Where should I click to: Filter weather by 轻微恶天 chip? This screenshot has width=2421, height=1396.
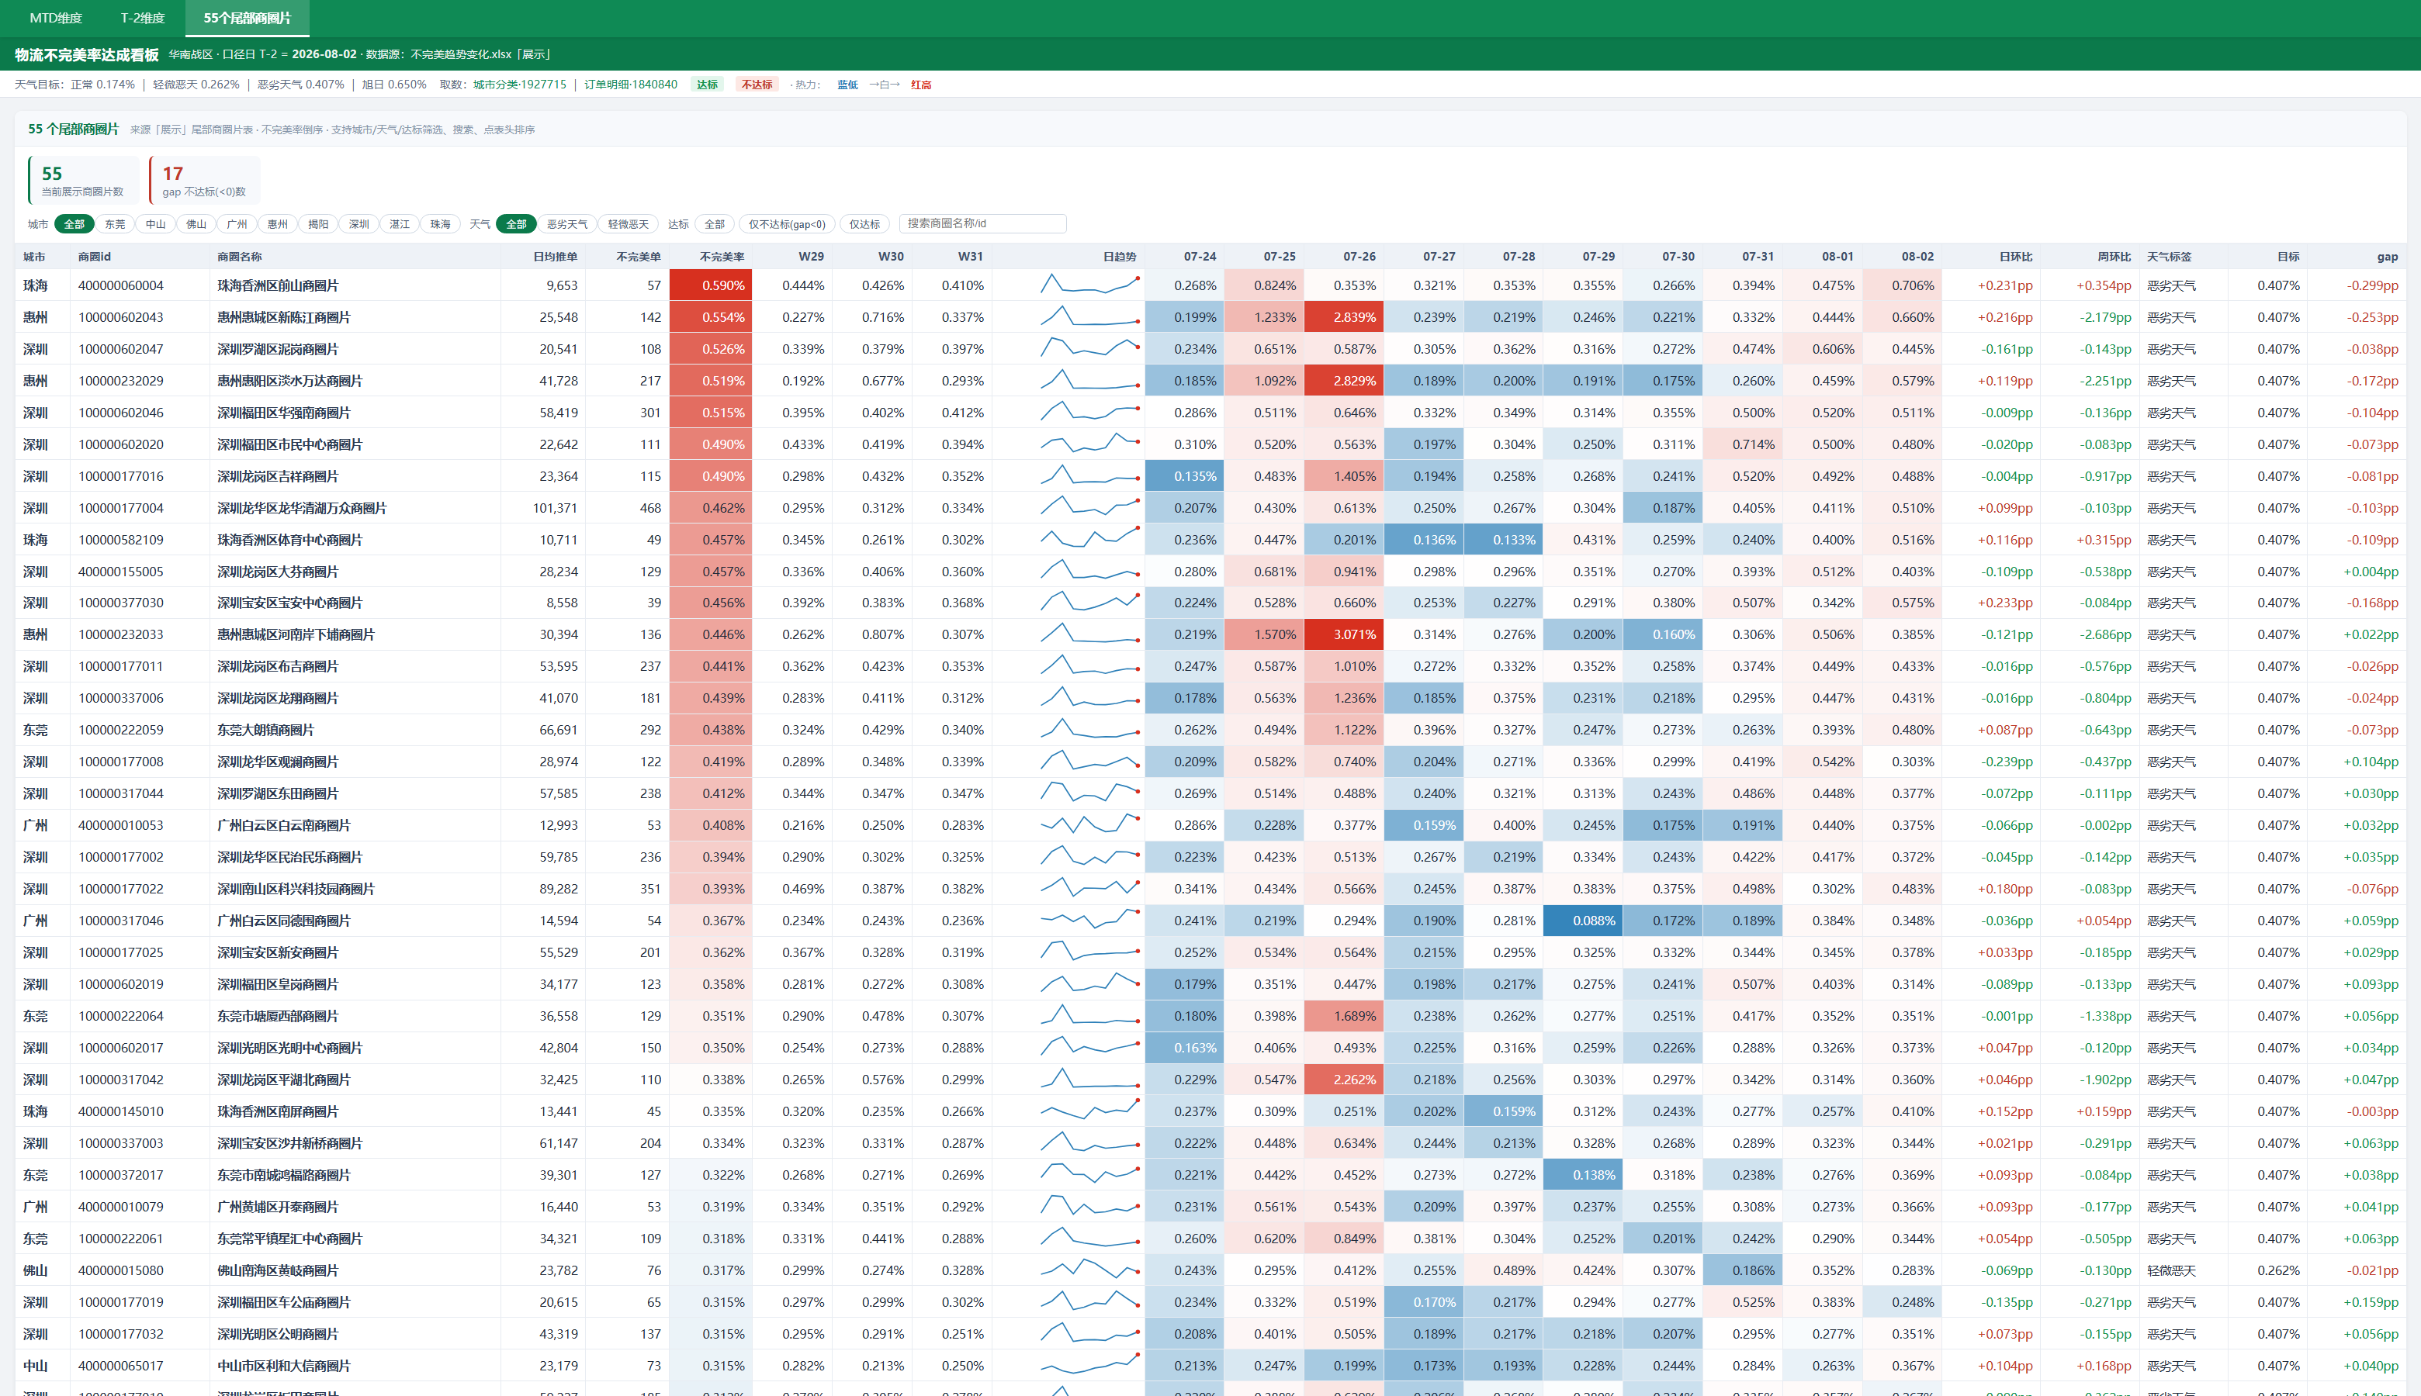point(629,224)
